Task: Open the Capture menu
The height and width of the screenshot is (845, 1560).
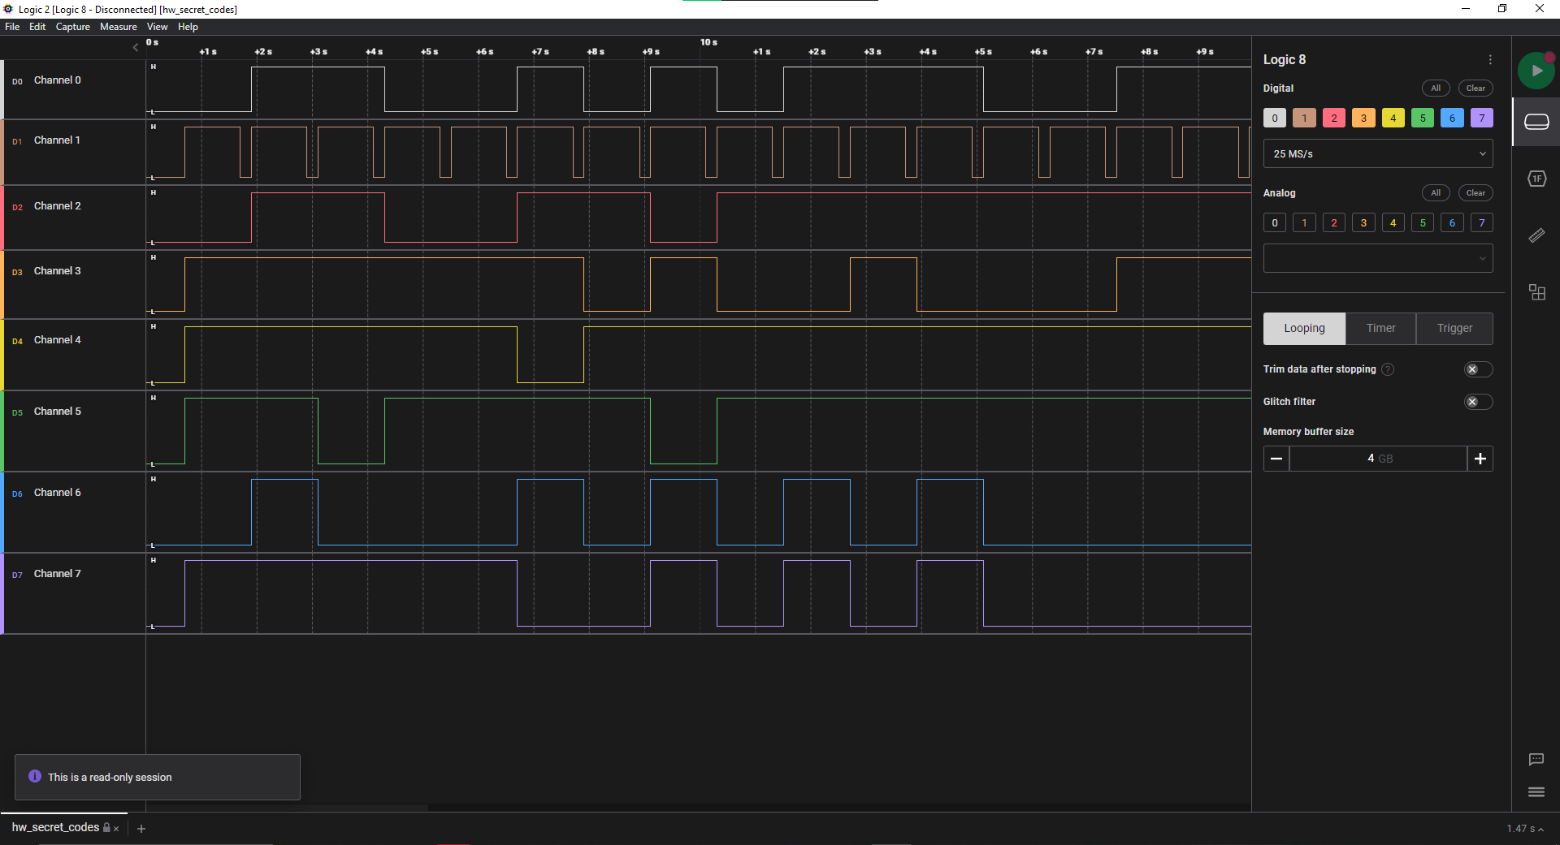Action: point(73,27)
